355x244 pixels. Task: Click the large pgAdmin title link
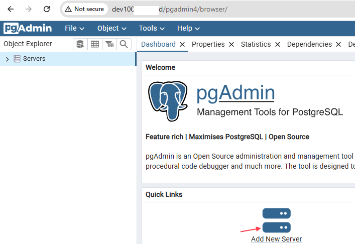click(x=235, y=93)
